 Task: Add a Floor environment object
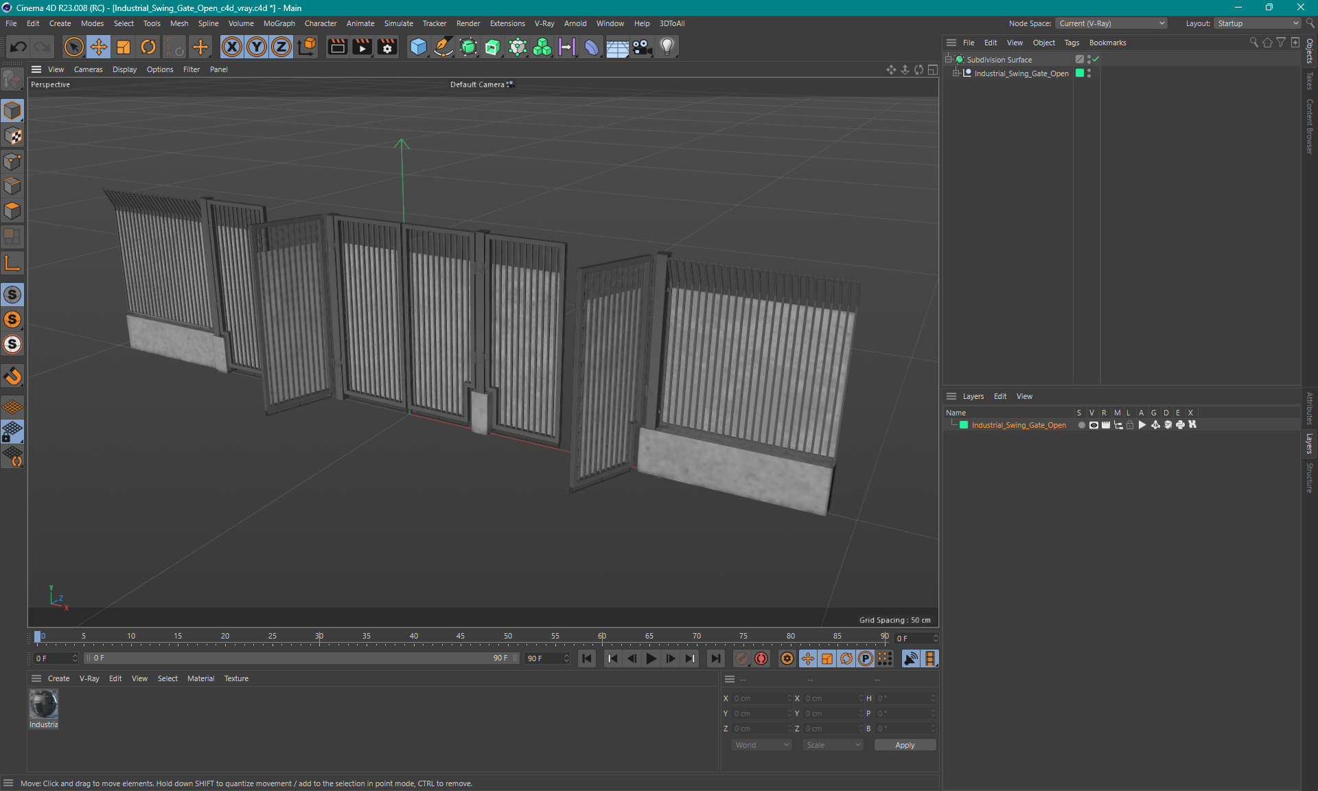point(617,47)
